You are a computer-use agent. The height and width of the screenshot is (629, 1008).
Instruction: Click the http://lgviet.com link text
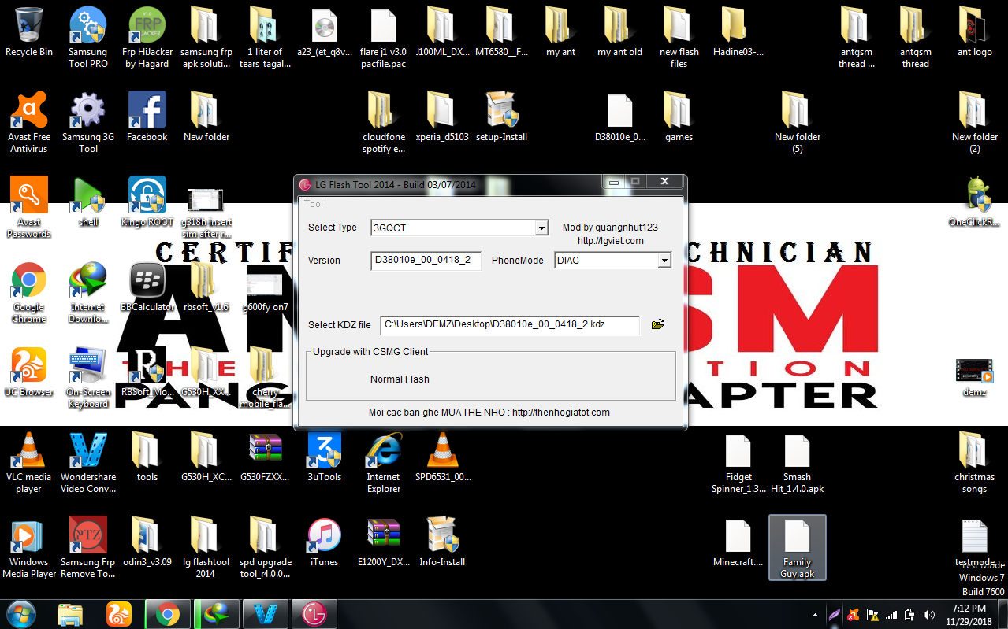pos(610,241)
